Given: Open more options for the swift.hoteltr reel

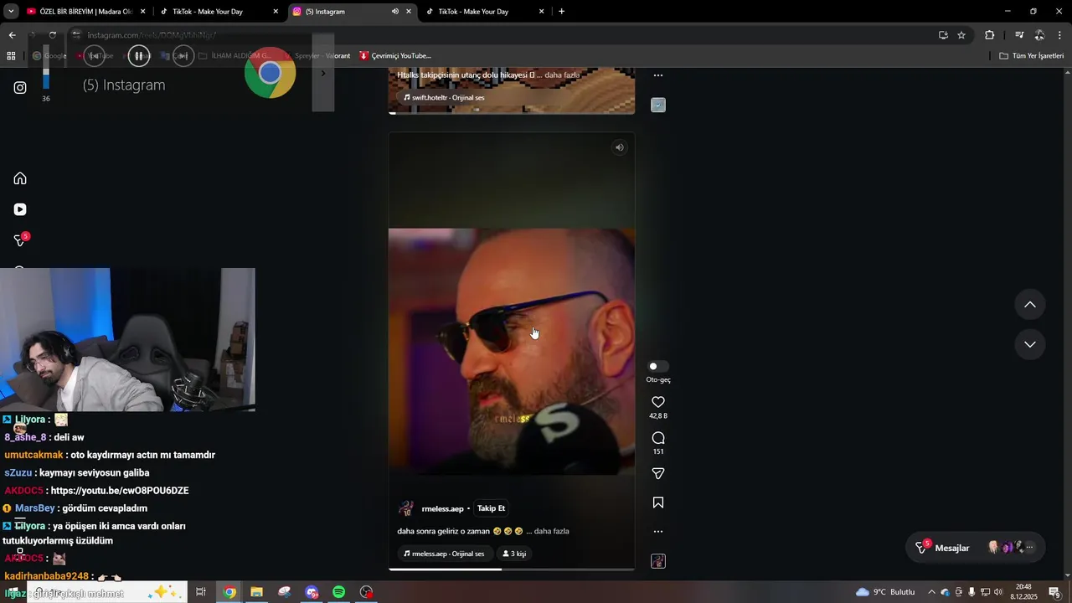Looking at the screenshot, I should pos(658,75).
